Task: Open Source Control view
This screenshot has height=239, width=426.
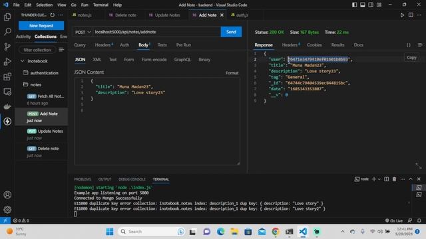Action: (7, 46)
